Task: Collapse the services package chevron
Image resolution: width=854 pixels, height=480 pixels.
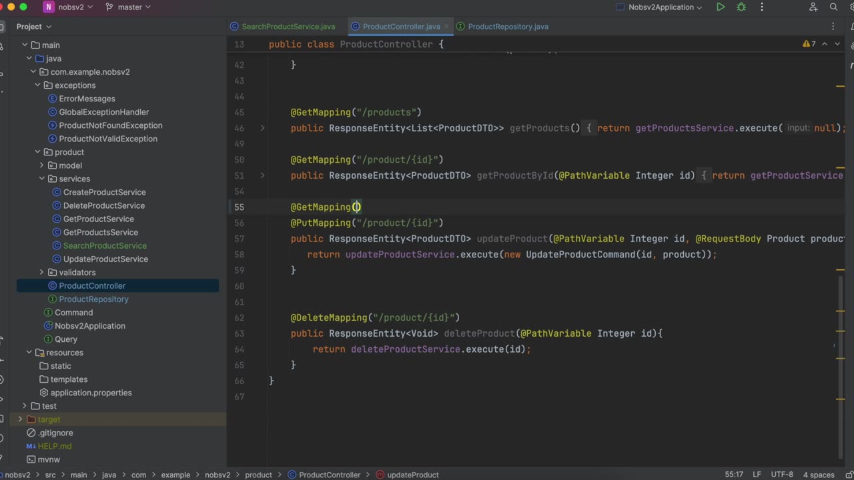Action: coord(41,179)
